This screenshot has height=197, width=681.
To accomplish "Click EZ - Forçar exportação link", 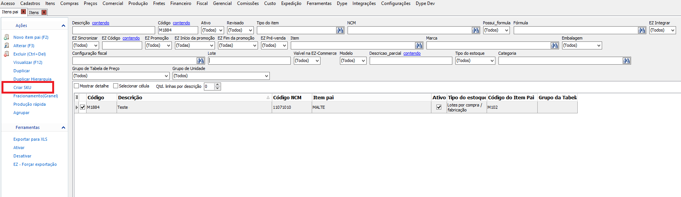I will (35, 164).
